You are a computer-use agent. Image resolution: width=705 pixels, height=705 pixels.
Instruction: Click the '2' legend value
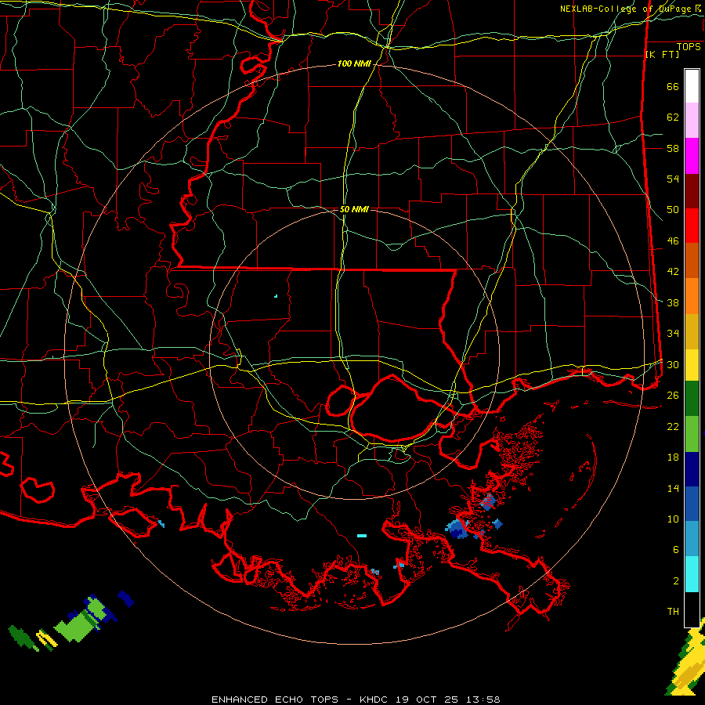click(x=675, y=581)
